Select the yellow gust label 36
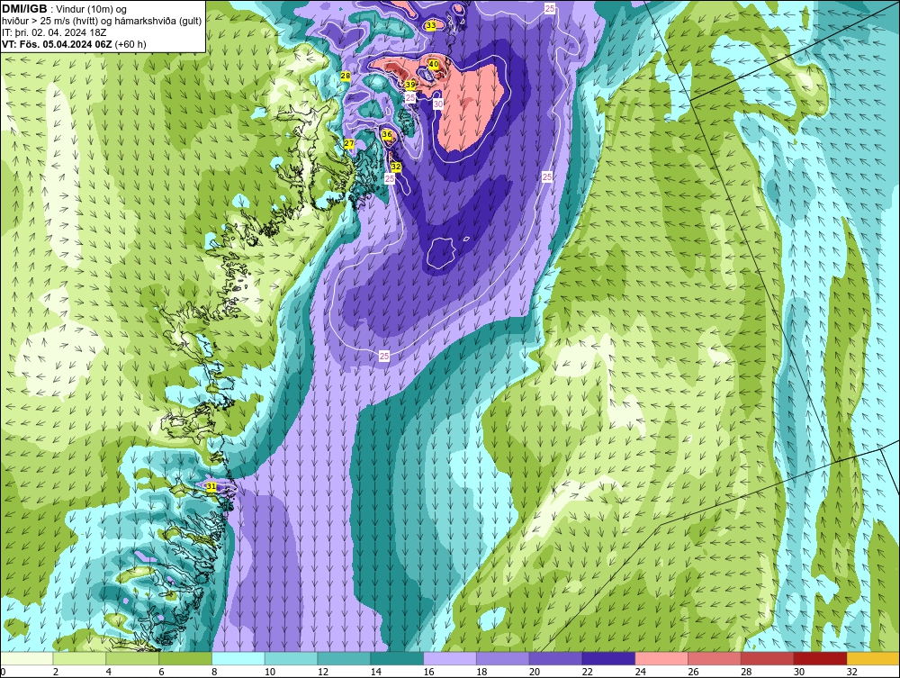Viewport: 900px width, 678px height. pos(387,135)
